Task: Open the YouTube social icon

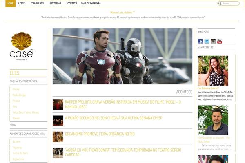Action: click(x=220, y=41)
